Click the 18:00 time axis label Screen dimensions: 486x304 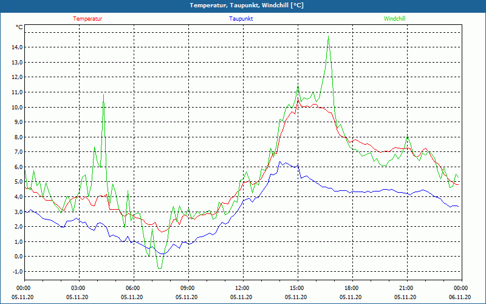coord(352,288)
